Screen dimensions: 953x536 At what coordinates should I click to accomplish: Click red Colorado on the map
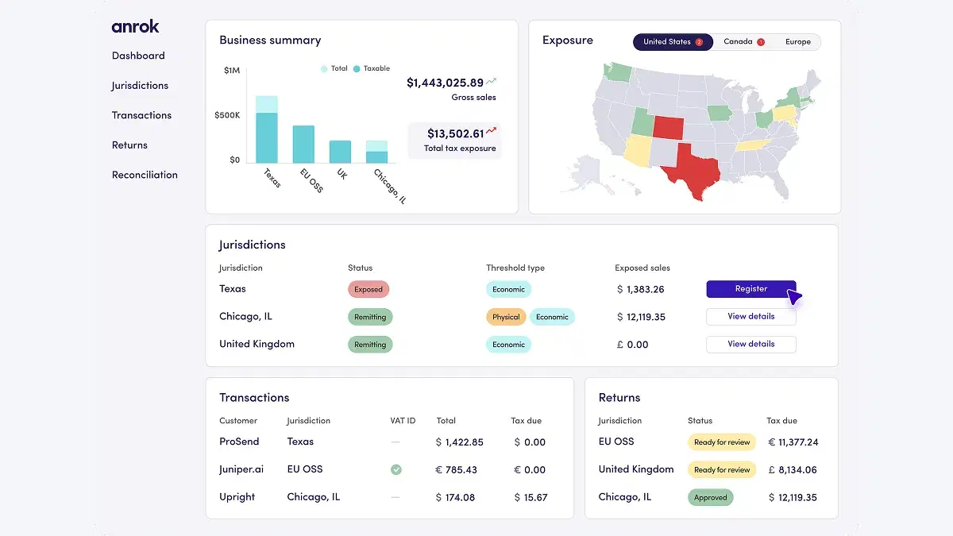click(668, 127)
